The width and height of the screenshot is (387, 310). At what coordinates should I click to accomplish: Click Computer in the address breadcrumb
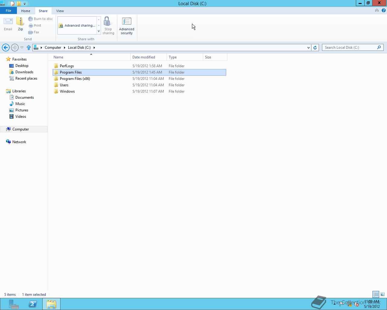click(x=53, y=48)
